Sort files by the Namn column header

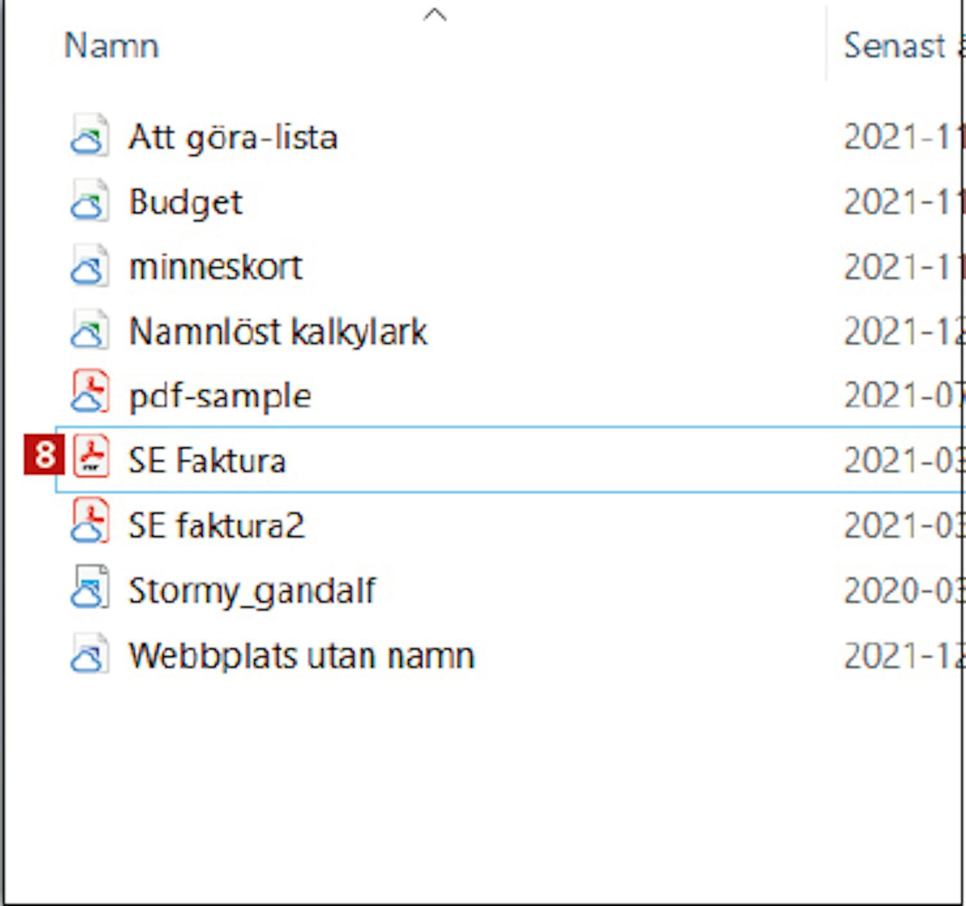click(111, 46)
